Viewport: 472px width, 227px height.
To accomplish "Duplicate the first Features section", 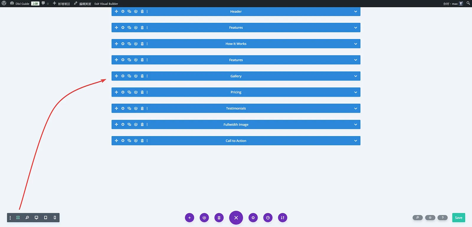I will (x=129, y=28).
